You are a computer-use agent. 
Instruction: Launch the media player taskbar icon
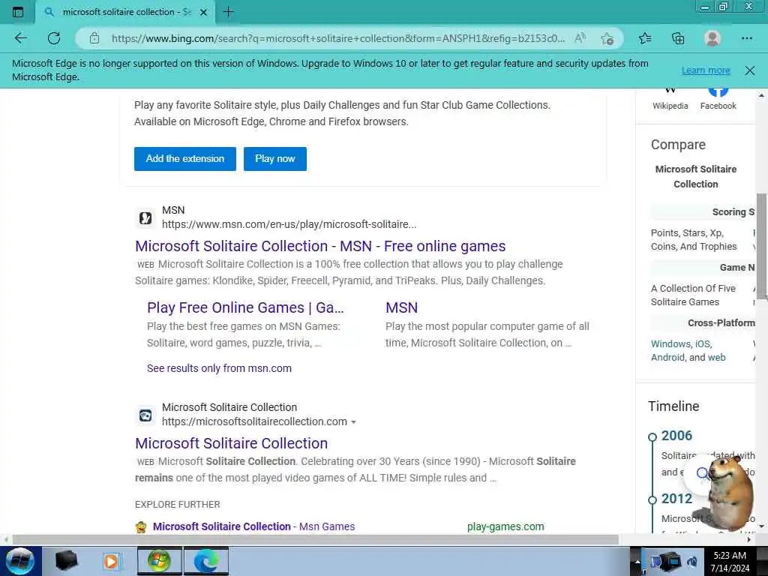[x=111, y=561]
